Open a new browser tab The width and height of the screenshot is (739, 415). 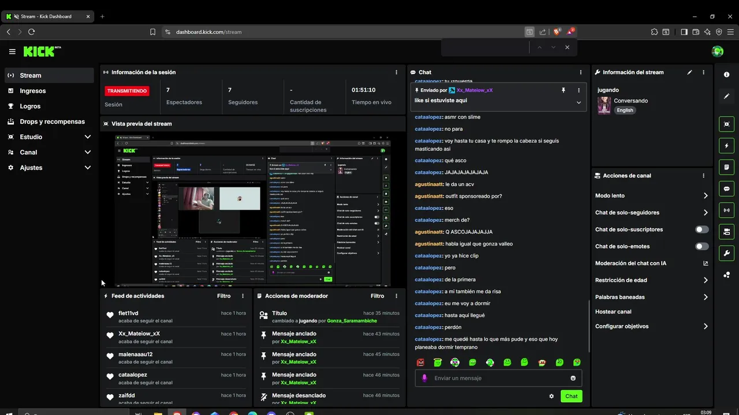tap(102, 16)
